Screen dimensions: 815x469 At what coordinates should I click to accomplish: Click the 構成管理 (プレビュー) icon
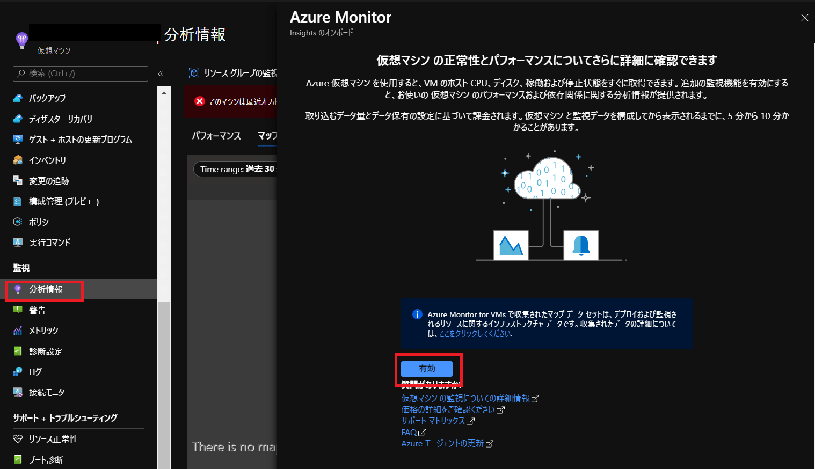point(18,201)
